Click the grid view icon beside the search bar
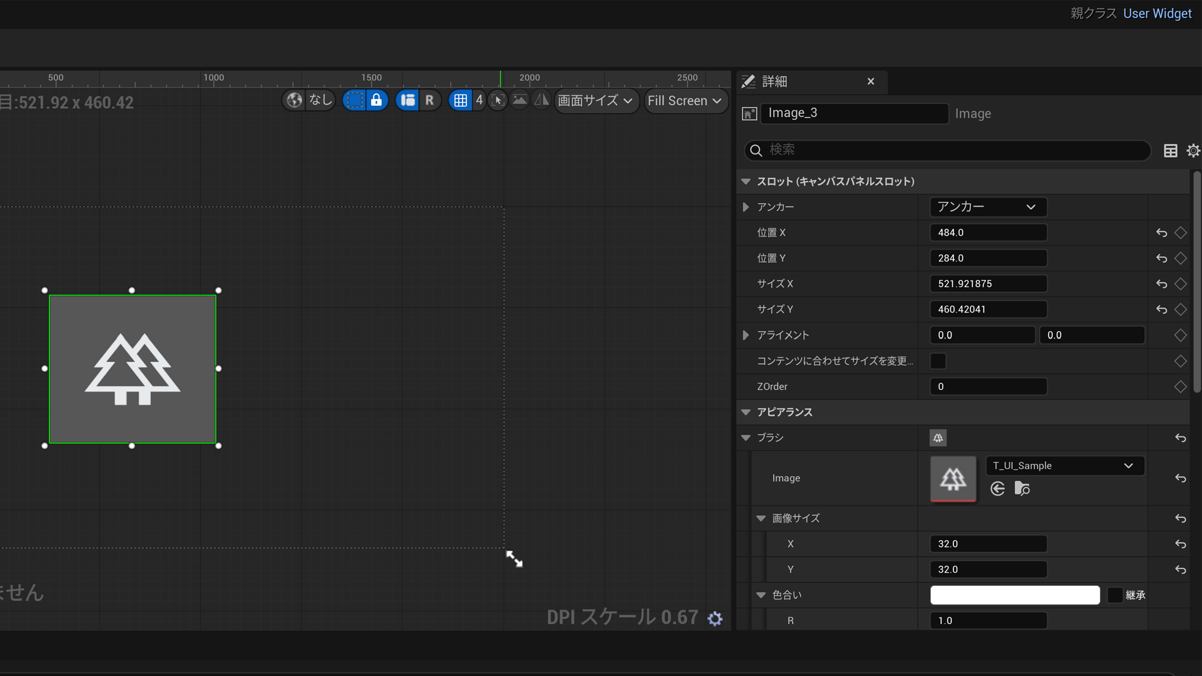1202x676 pixels. (1171, 150)
